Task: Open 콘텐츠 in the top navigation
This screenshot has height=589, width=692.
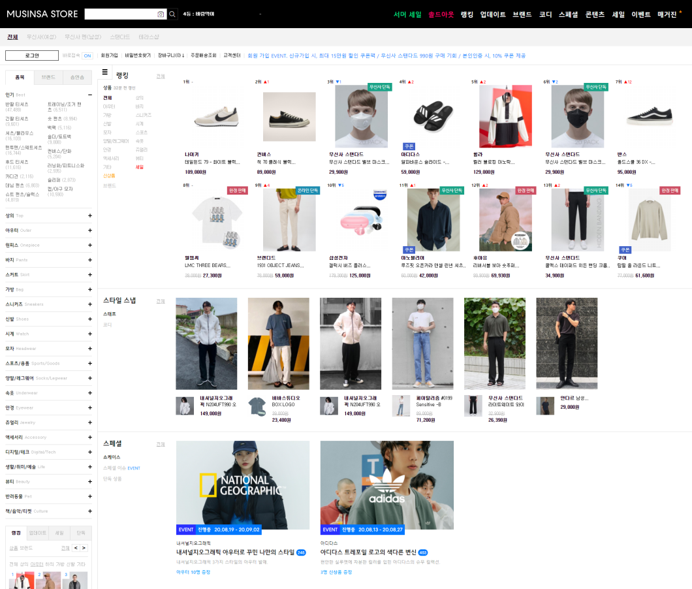Action: 595,14
